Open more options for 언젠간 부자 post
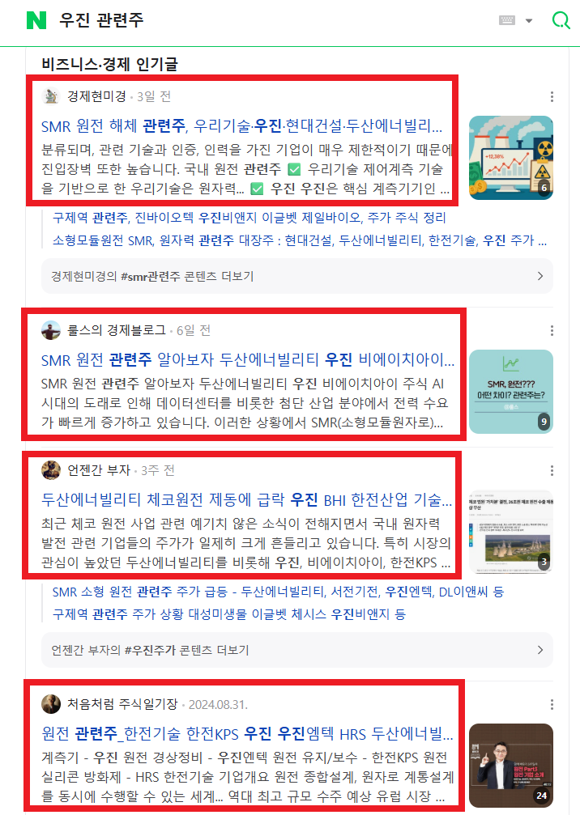 tap(552, 471)
